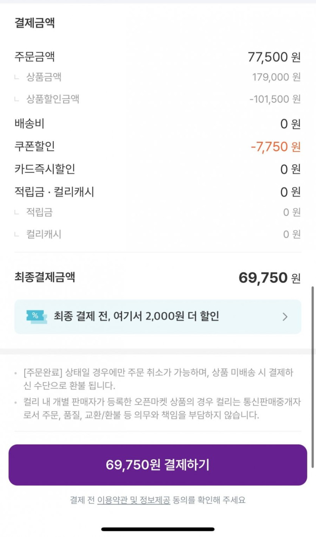Tap the 77,500 원 order amount
316x537 pixels.
274,57
